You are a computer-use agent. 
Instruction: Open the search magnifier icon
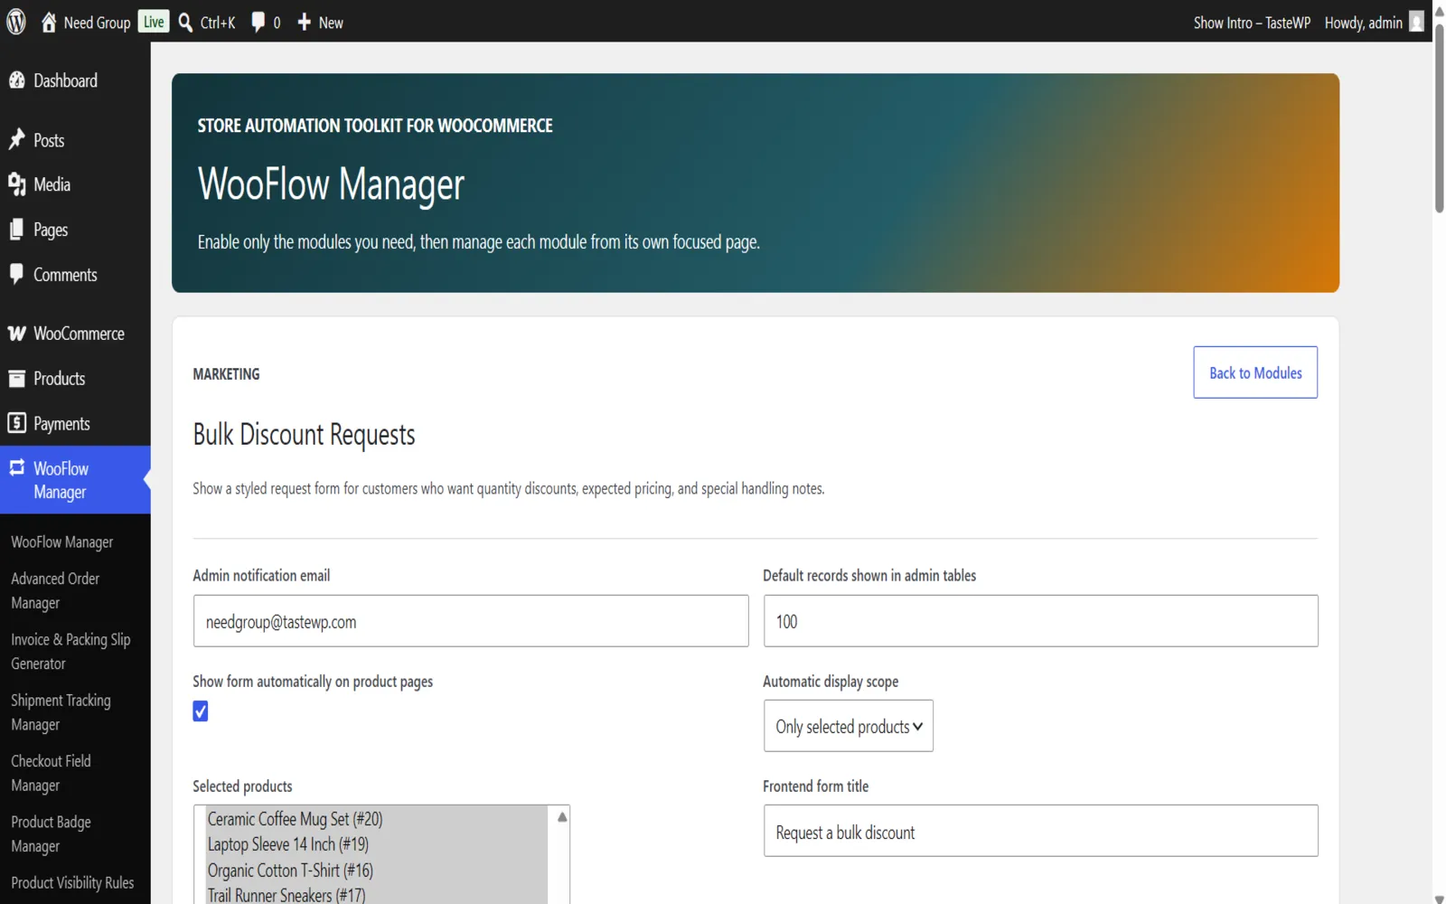click(185, 22)
